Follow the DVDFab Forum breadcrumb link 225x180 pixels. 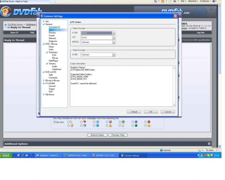pos(15,24)
